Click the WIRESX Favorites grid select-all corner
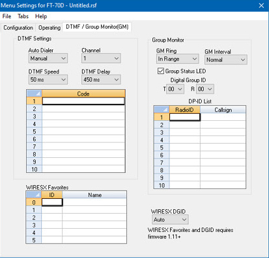This screenshot has height=258, width=269. click(34, 195)
